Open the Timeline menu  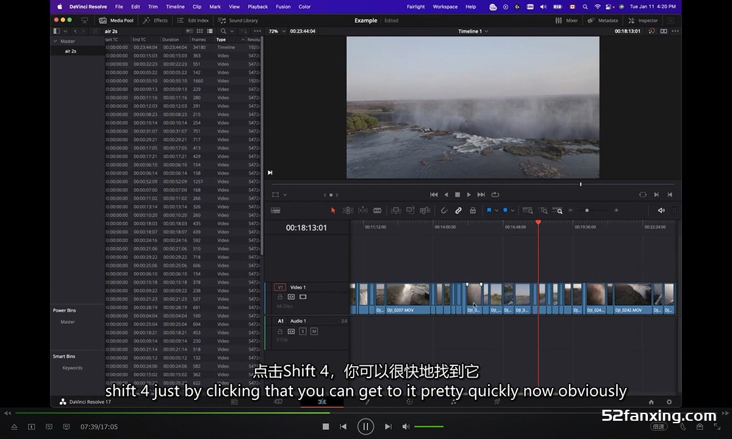tap(175, 7)
